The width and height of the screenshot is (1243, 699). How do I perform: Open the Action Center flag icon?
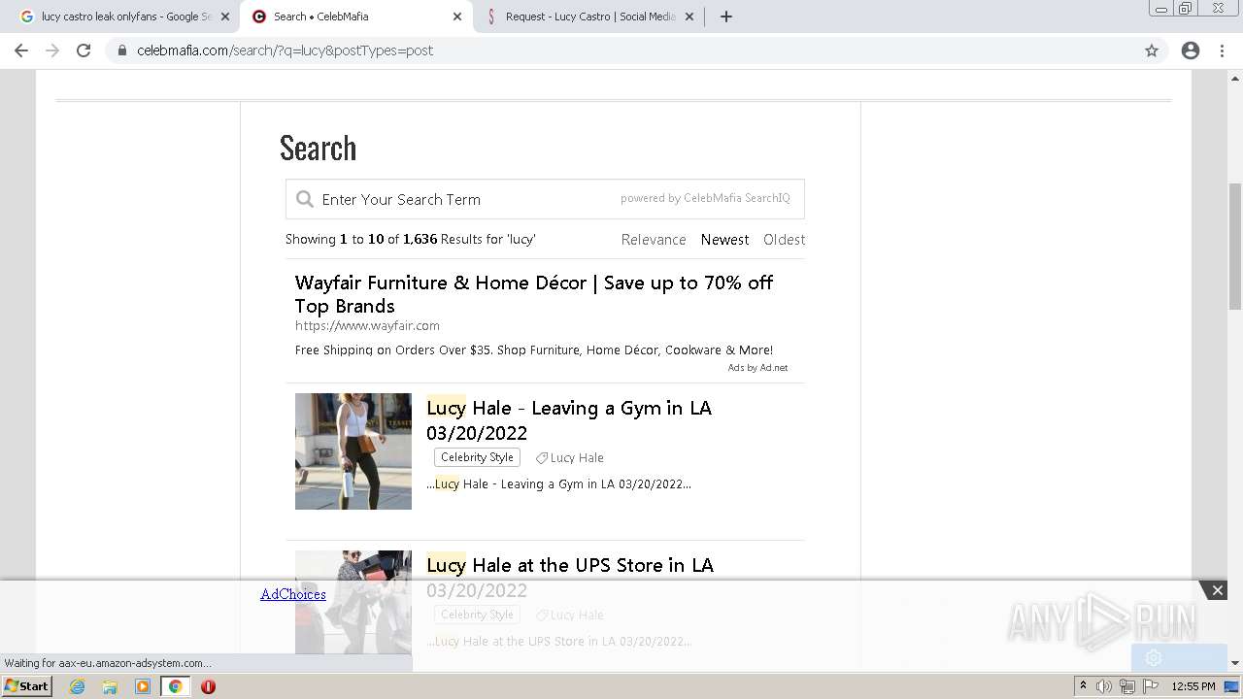[1150, 686]
